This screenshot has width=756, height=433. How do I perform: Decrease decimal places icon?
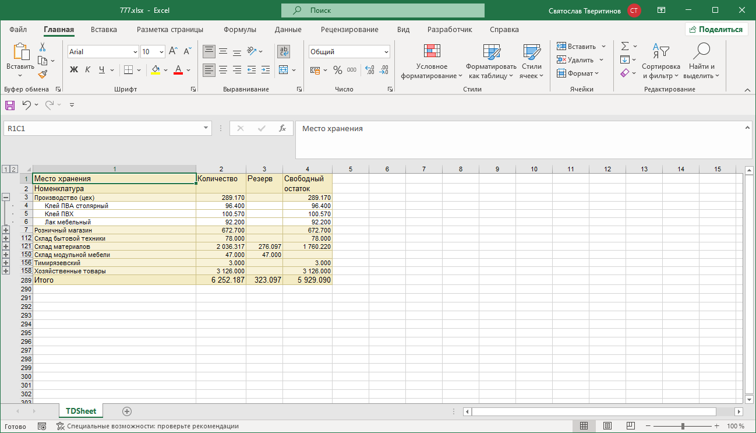(x=383, y=70)
